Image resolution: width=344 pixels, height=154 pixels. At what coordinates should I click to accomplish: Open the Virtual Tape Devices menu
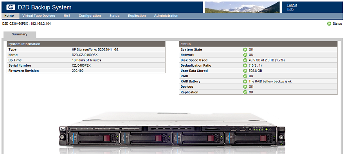(x=39, y=16)
